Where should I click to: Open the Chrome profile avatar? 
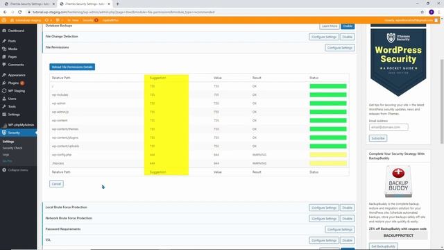[x=432, y=12]
